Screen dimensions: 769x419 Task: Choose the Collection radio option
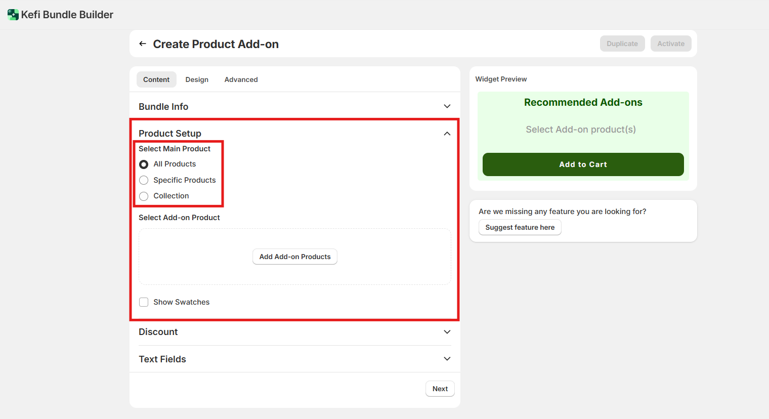click(144, 196)
